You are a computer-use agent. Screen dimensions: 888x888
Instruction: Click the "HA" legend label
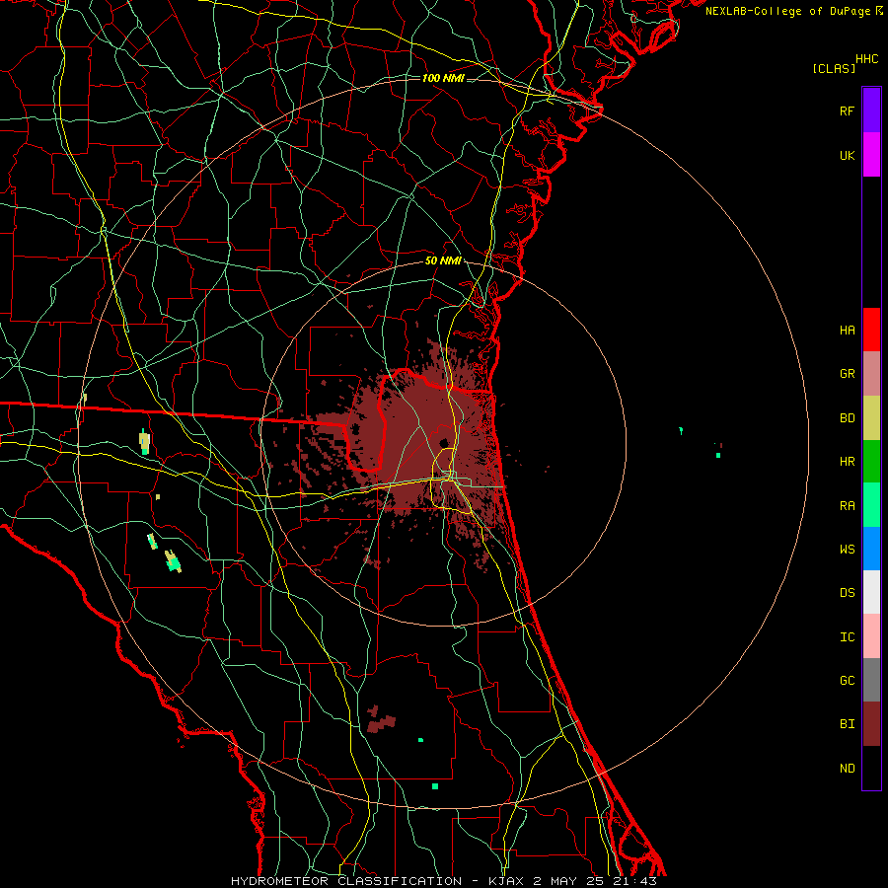[847, 331]
